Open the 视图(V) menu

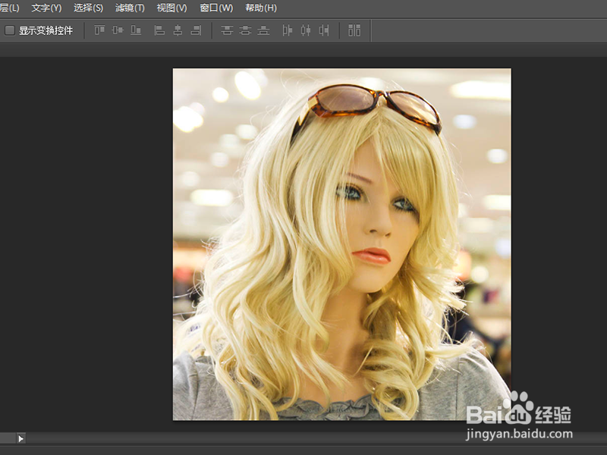(x=171, y=8)
